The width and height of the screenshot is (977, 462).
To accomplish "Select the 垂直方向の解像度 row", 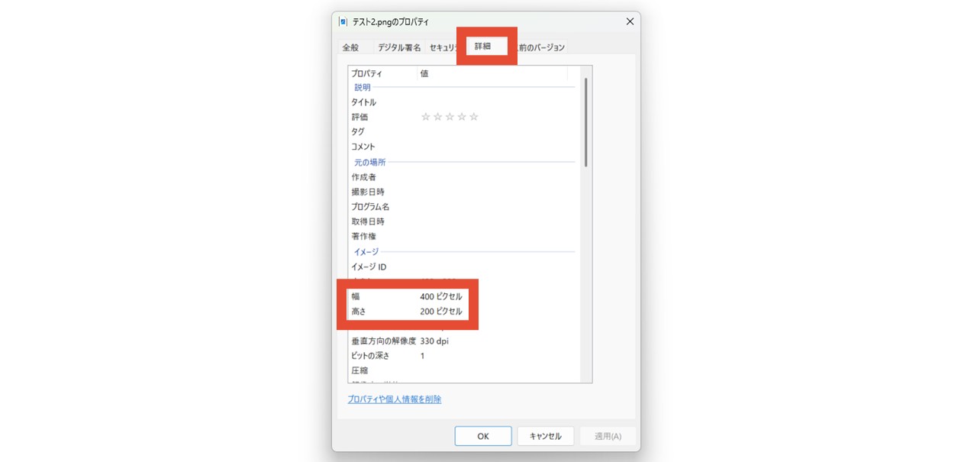I will [x=463, y=341].
